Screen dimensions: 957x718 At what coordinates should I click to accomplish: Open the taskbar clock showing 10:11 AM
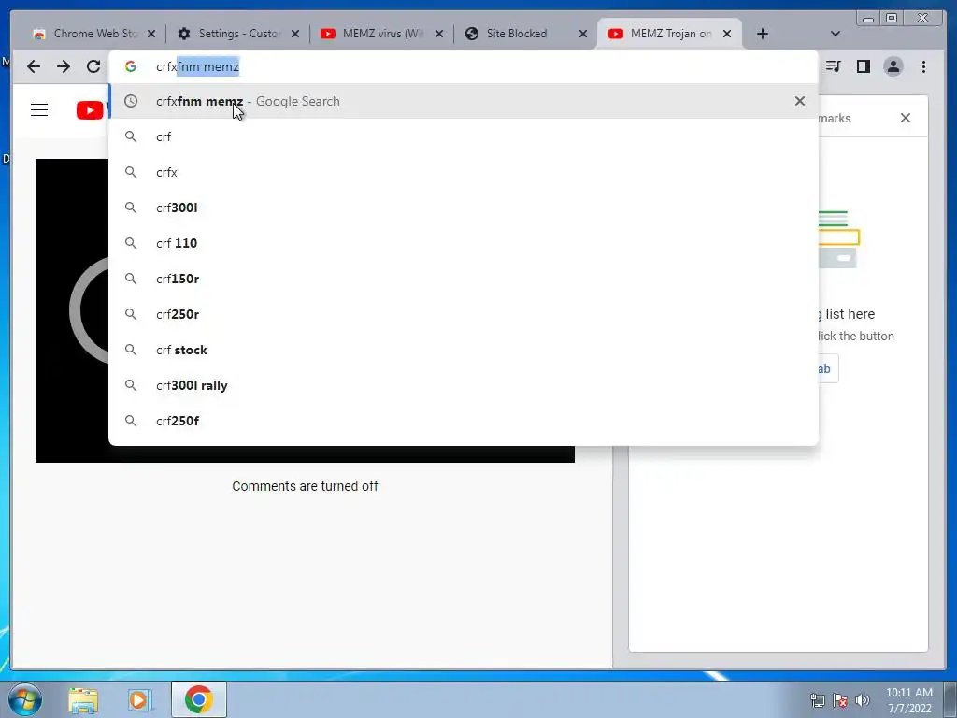[x=909, y=700]
